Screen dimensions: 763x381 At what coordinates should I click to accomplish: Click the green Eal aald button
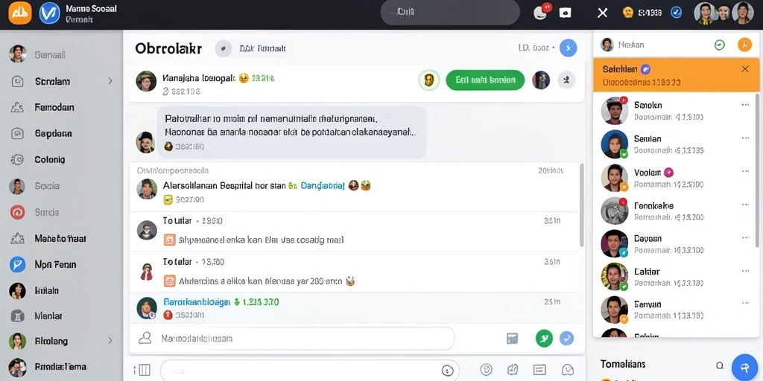[x=485, y=80]
